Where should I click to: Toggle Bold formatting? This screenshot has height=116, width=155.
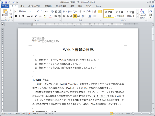16,16
